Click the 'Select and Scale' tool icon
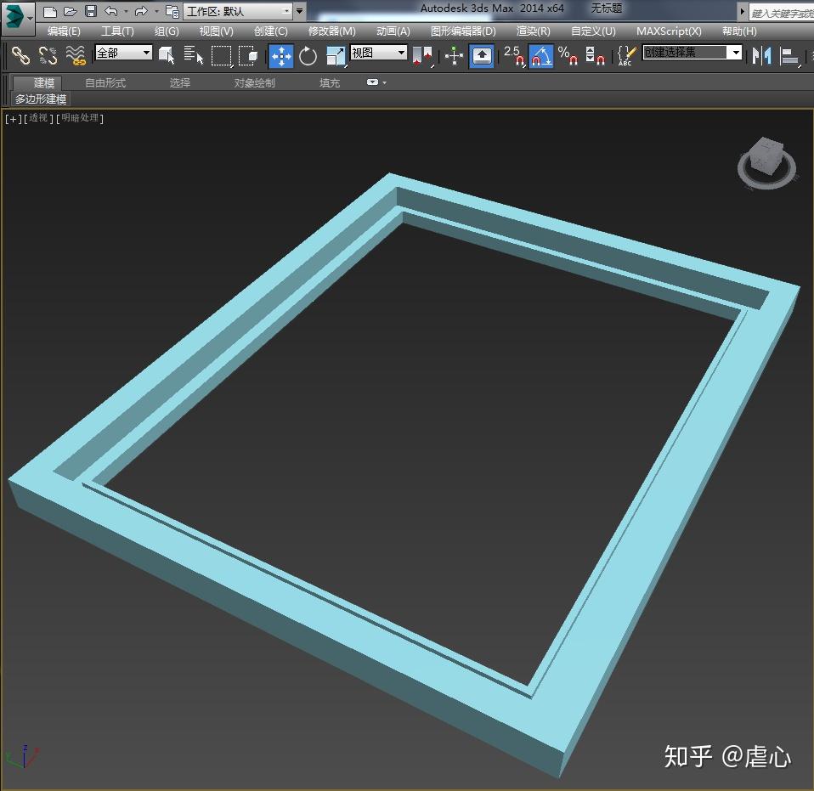 pos(336,56)
